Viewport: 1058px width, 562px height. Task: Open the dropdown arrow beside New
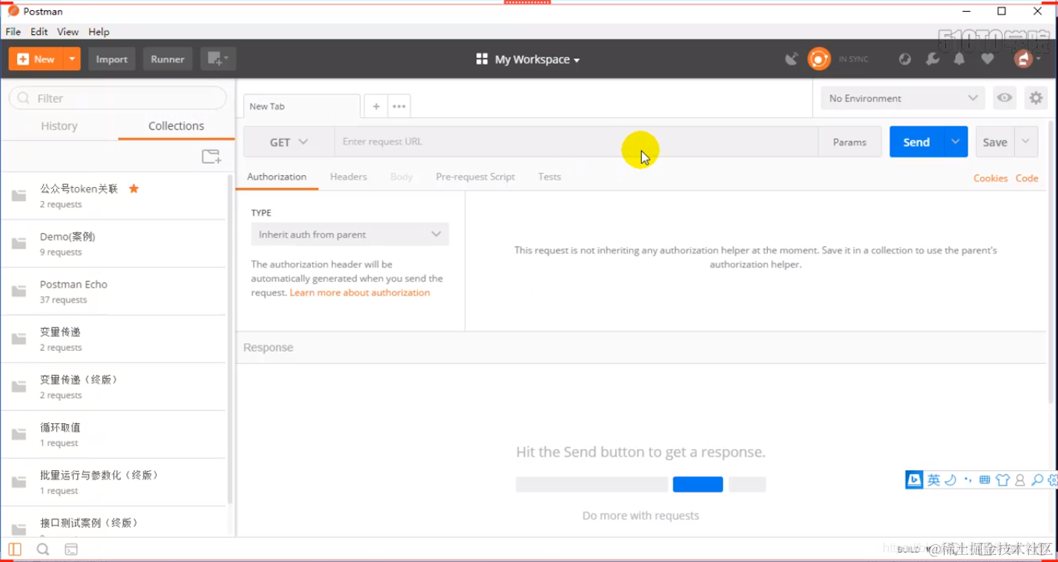73,59
